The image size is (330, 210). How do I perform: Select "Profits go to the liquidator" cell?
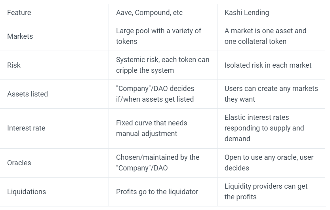pyautogui.click(x=157, y=192)
